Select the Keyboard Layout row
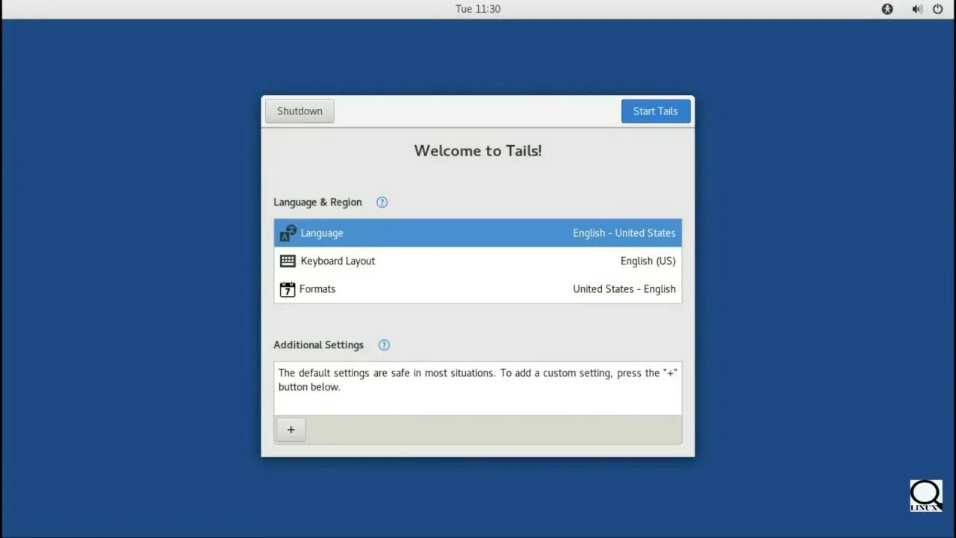This screenshot has width=956, height=538. tap(478, 261)
